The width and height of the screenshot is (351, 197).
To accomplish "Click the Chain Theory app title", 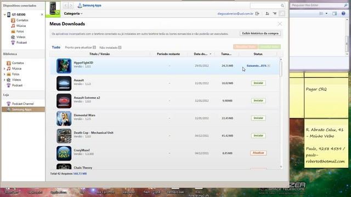I will [x=83, y=168].
